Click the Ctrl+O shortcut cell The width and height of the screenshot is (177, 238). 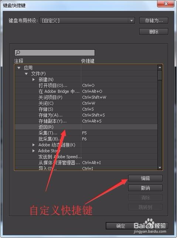pos(88,85)
